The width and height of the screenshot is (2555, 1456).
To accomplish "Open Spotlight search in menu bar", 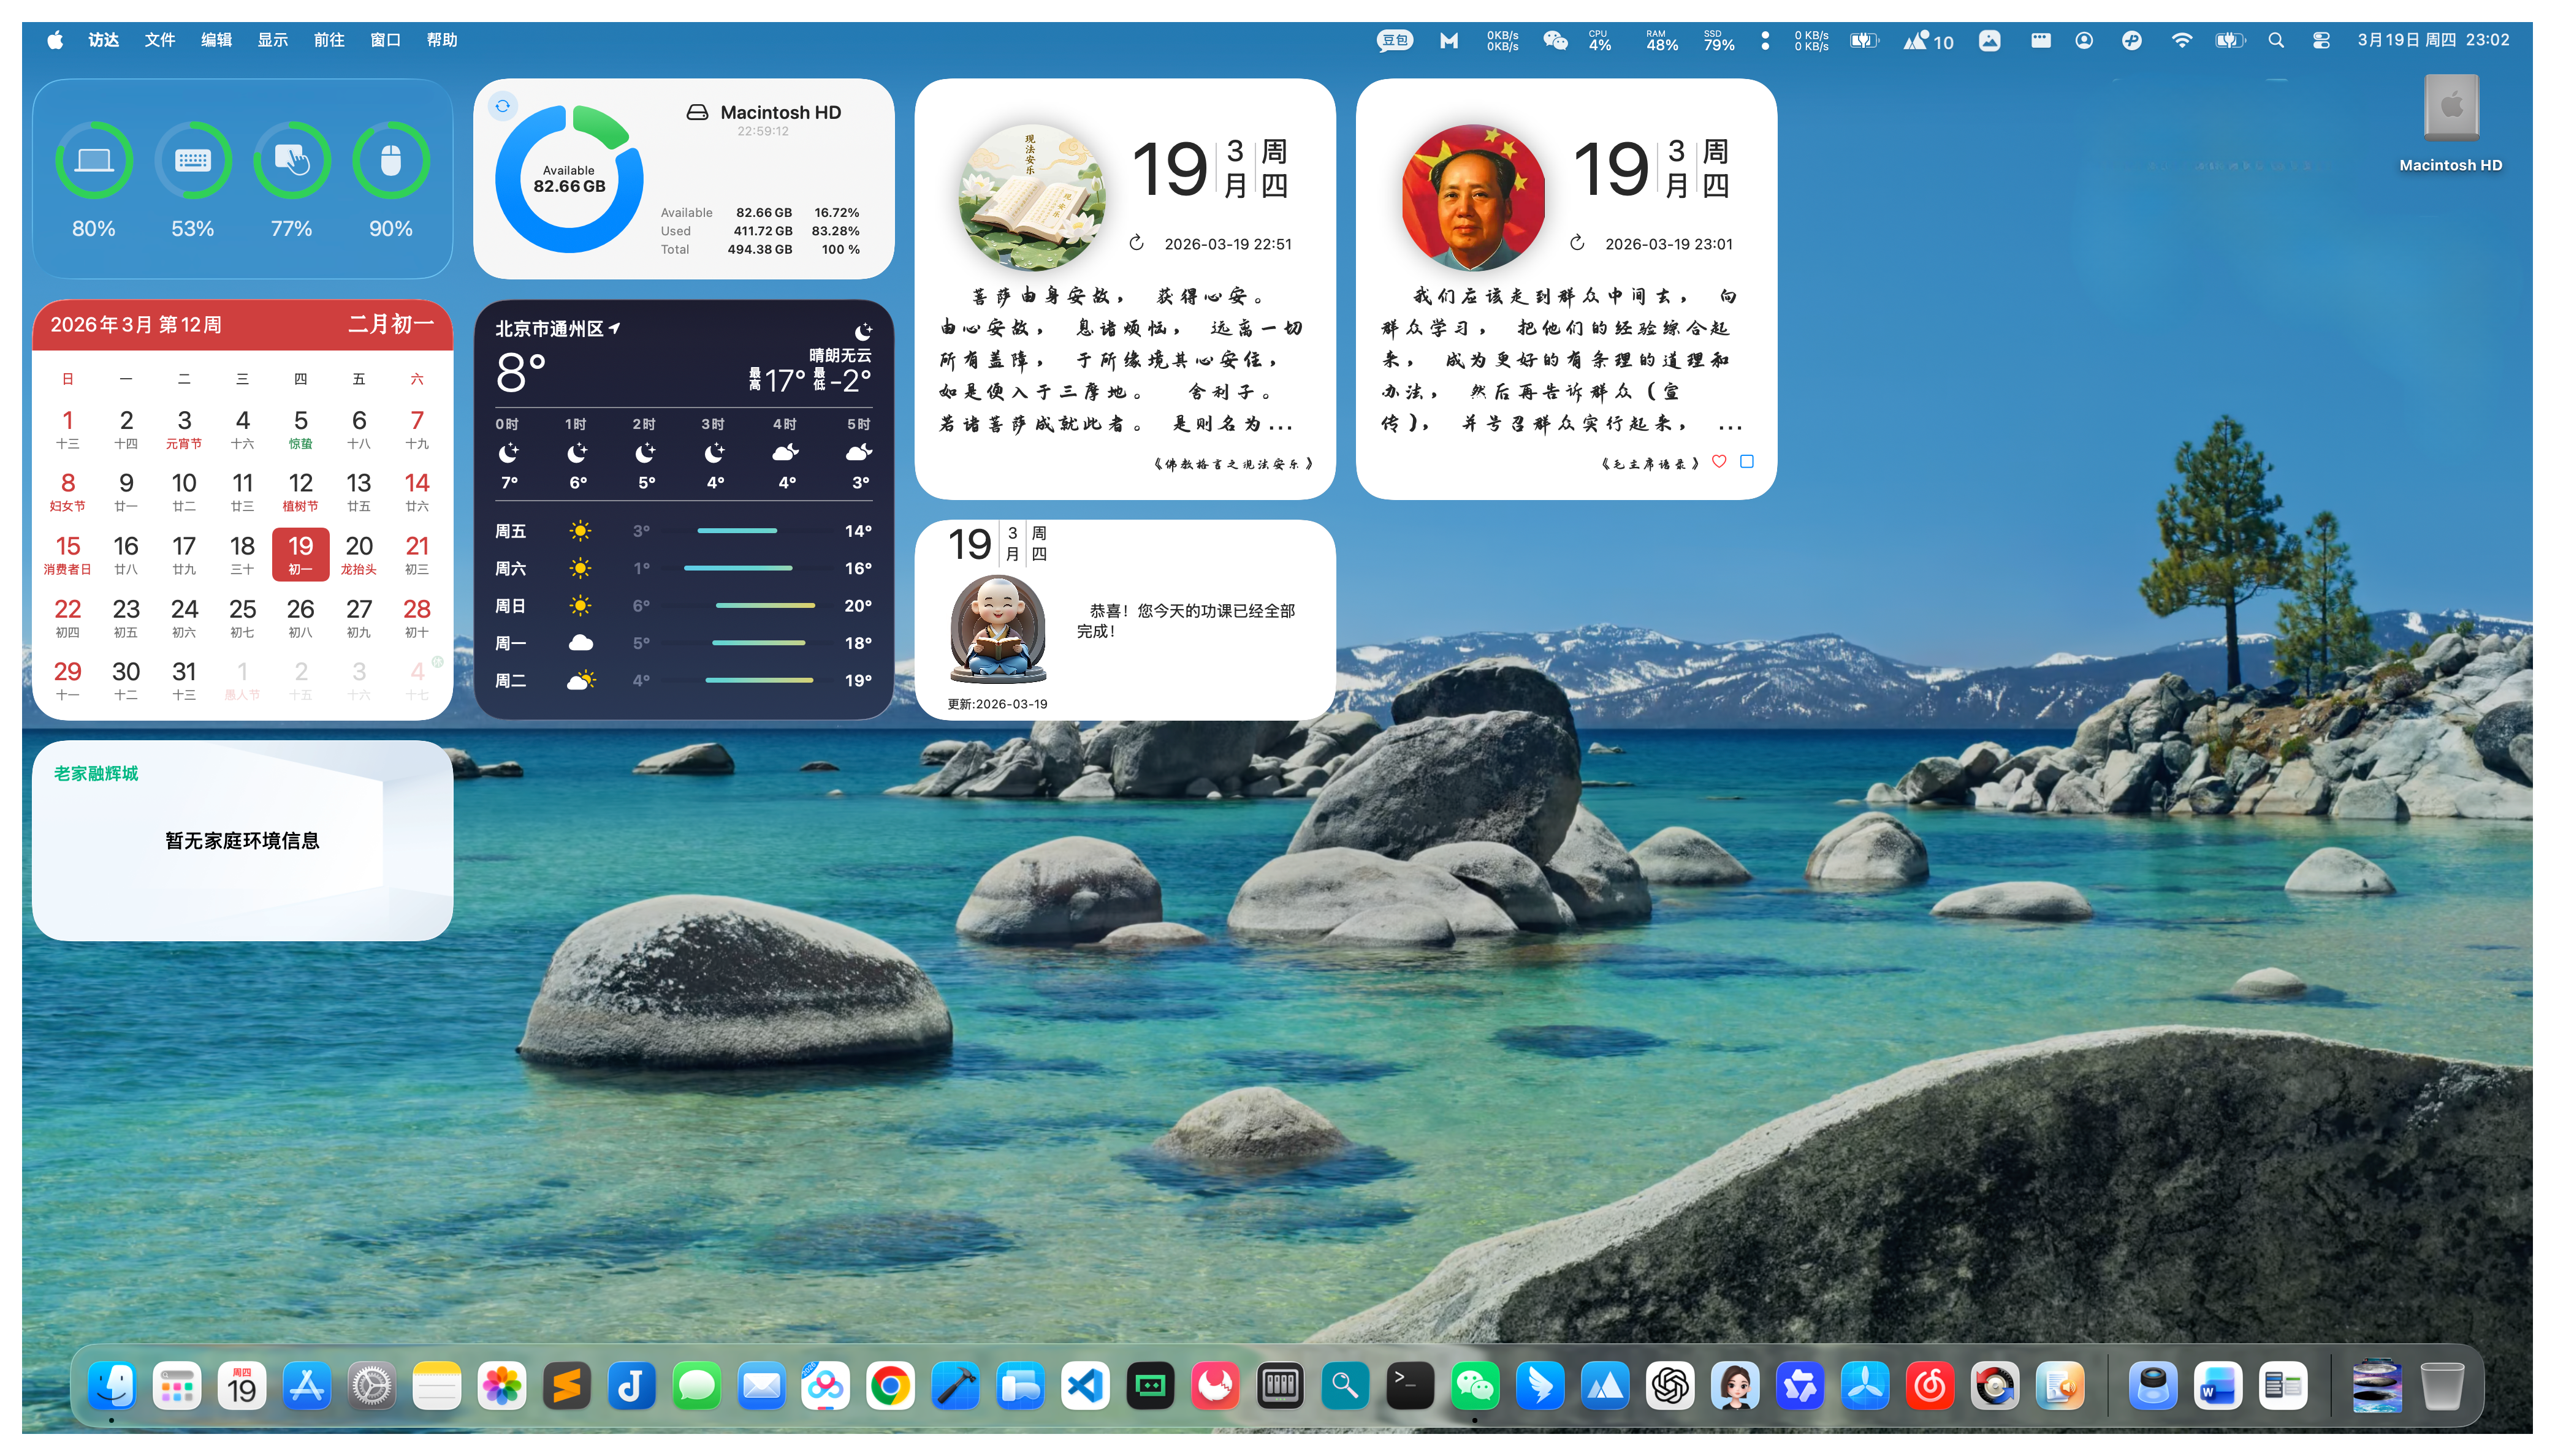I will pyautogui.click(x=2276, y=40).
